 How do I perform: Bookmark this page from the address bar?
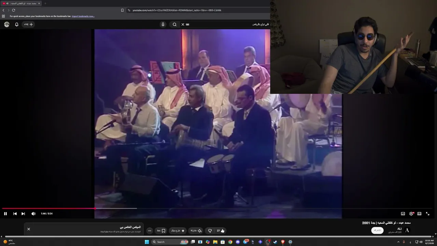click(x=122, y=10)
